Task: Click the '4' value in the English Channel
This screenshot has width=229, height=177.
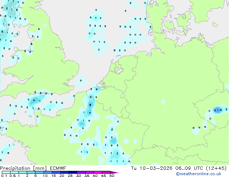Action: [x=34, y=100]
